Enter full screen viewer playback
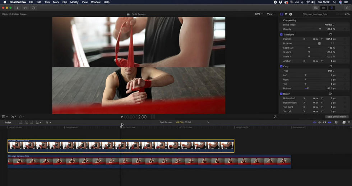The height and width of the screenshot is (186, 352). click(x=275, y=117)
